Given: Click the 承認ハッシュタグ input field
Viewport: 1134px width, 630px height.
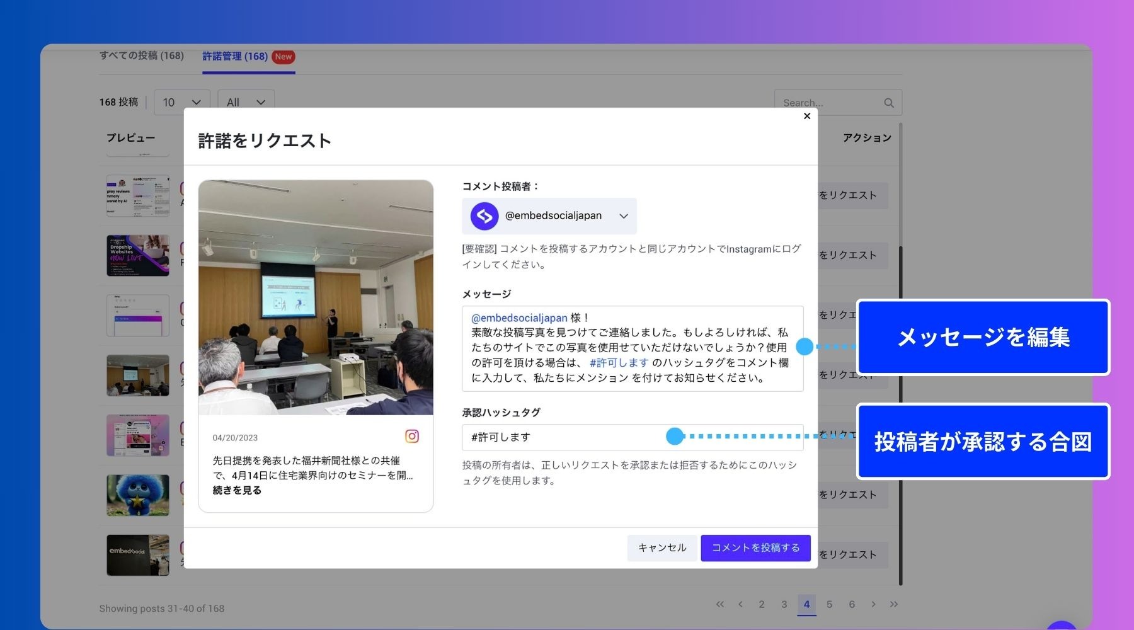Looking at the screenshot, I should (x=633, y=437).
